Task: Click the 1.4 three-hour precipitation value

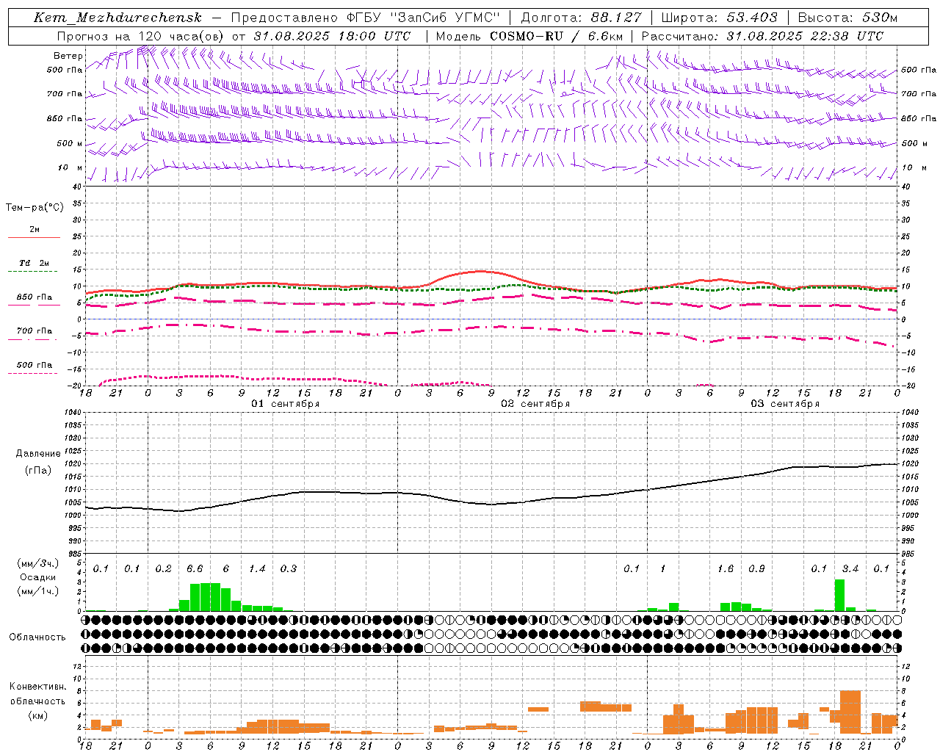Action: pyautogui.click(x=257, y=568)
